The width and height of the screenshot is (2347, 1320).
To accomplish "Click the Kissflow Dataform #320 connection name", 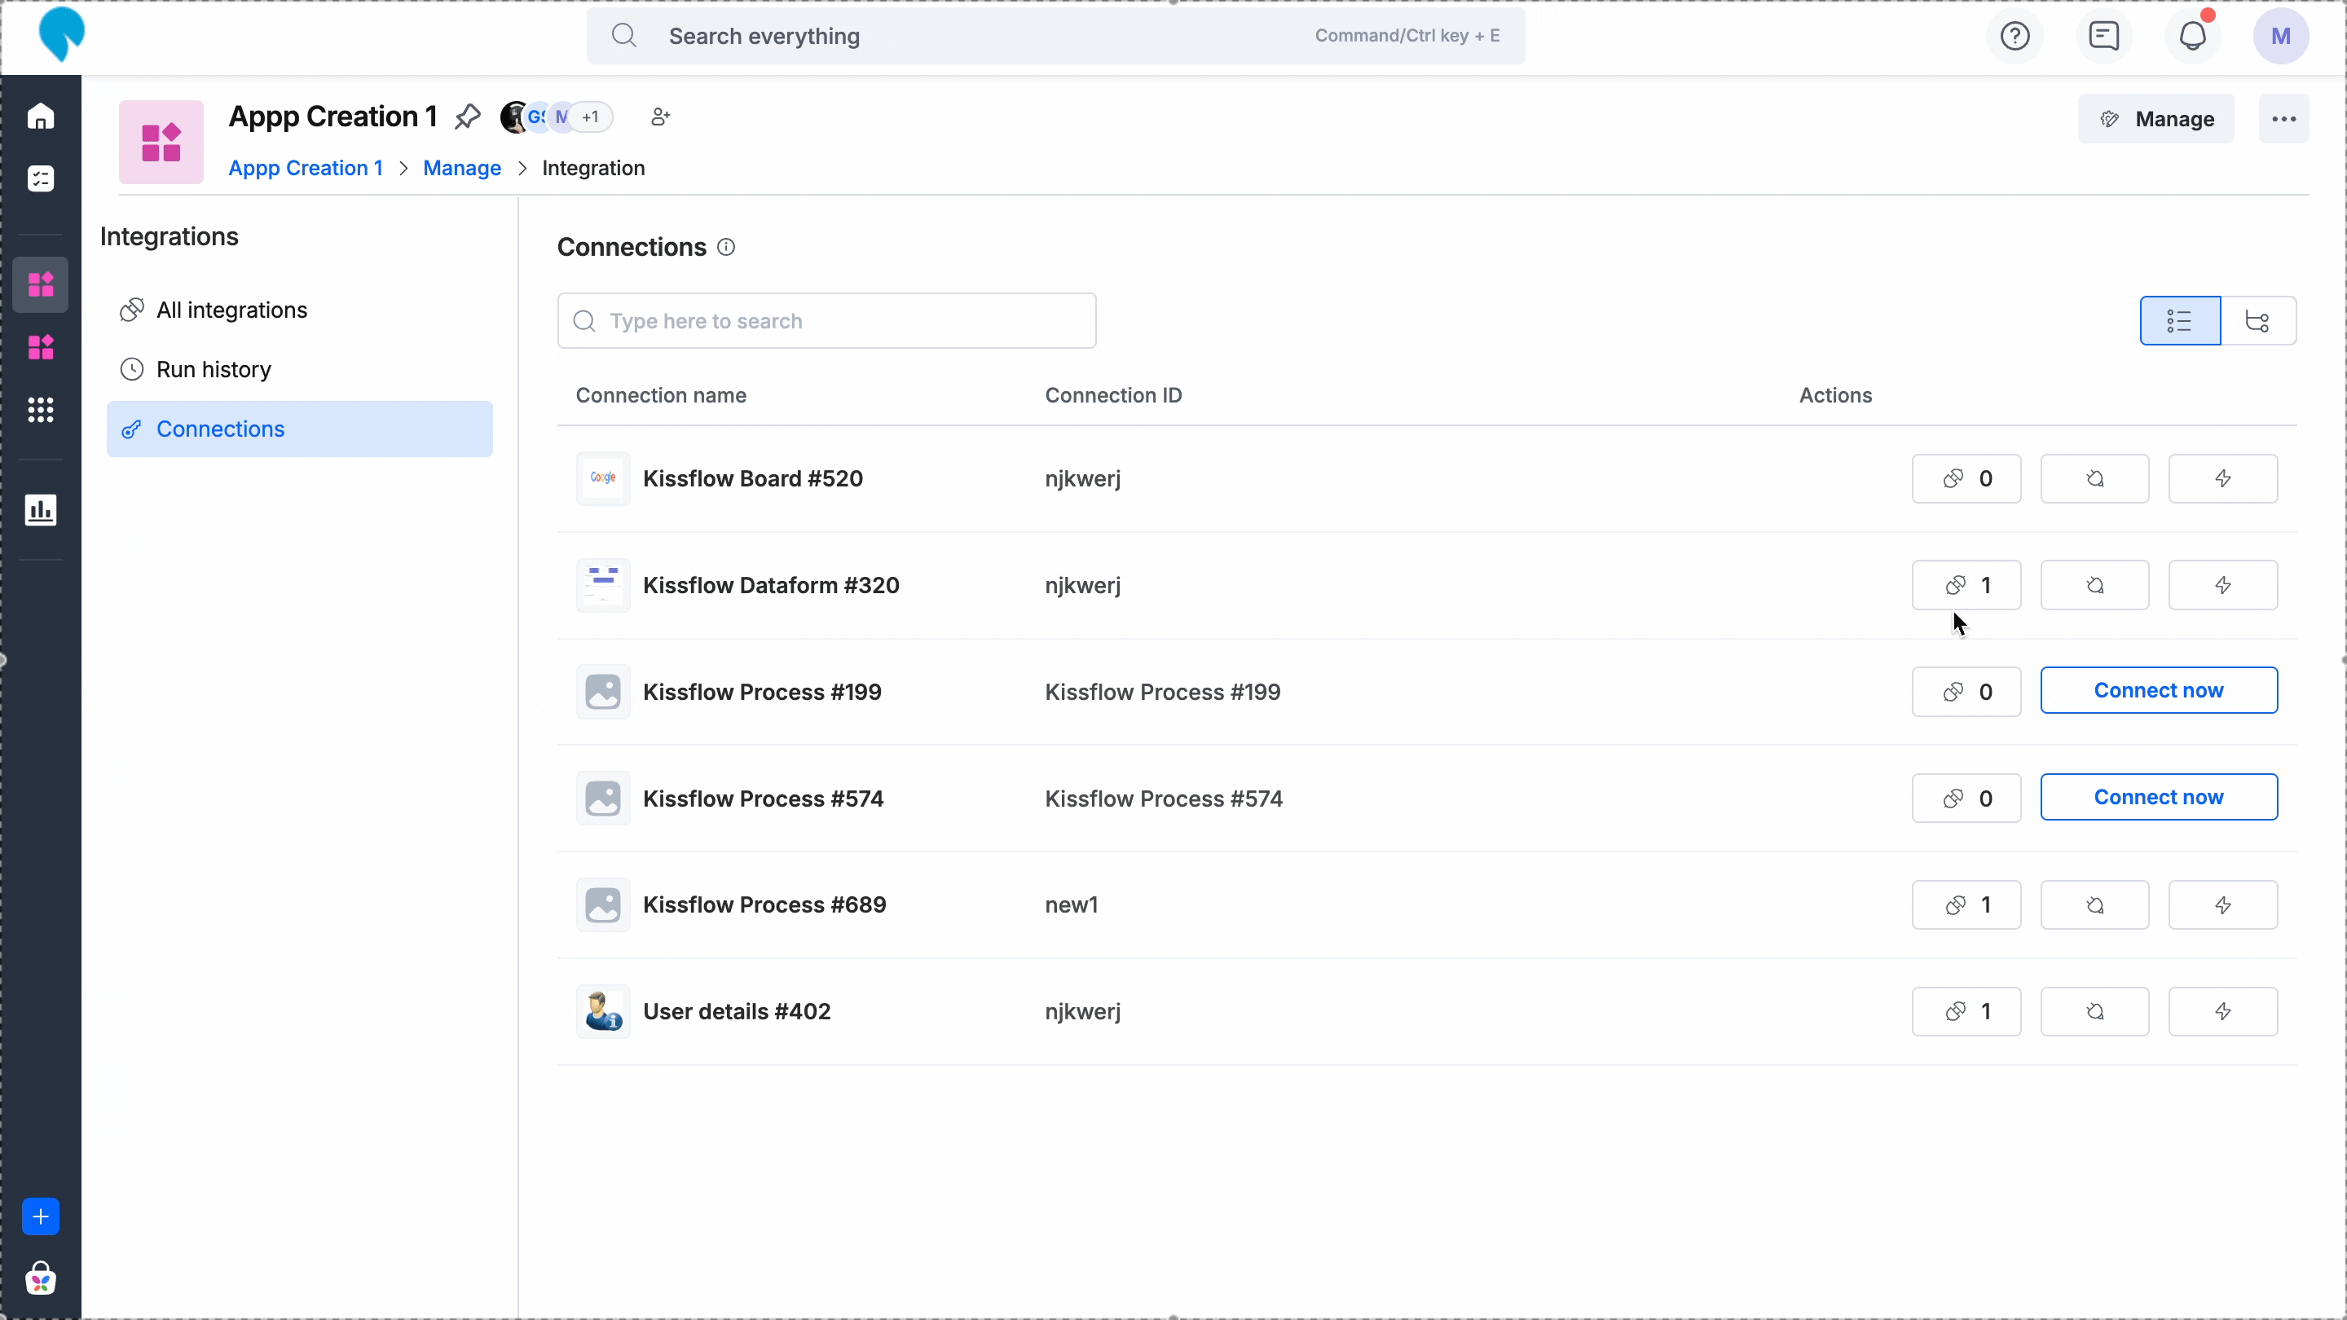I will click(x=771, y=585).
